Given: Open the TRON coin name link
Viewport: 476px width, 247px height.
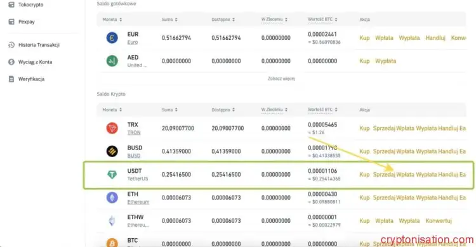Looking at the screenshot, I should pos(134,132).
